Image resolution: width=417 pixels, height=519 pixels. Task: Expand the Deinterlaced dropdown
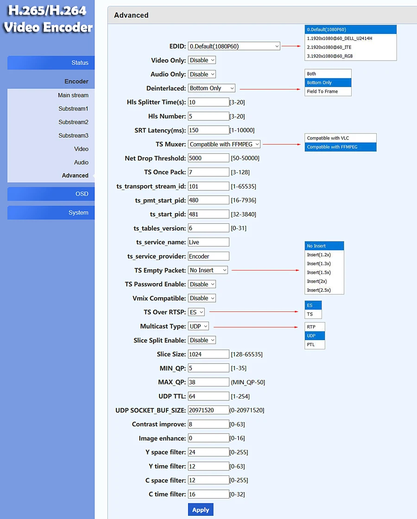[211, 88]
